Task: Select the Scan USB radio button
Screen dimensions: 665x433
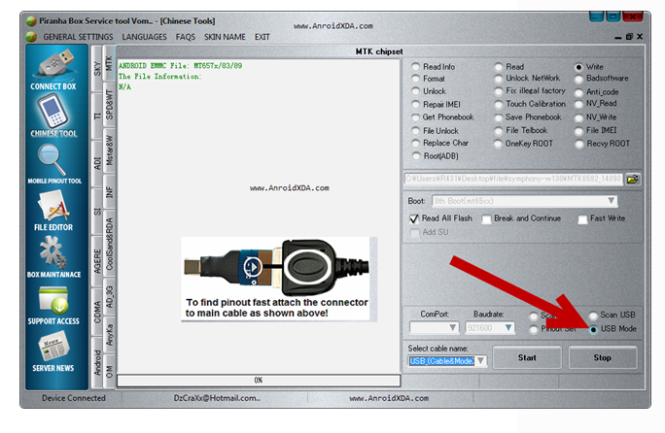Action: click(593, 316)
